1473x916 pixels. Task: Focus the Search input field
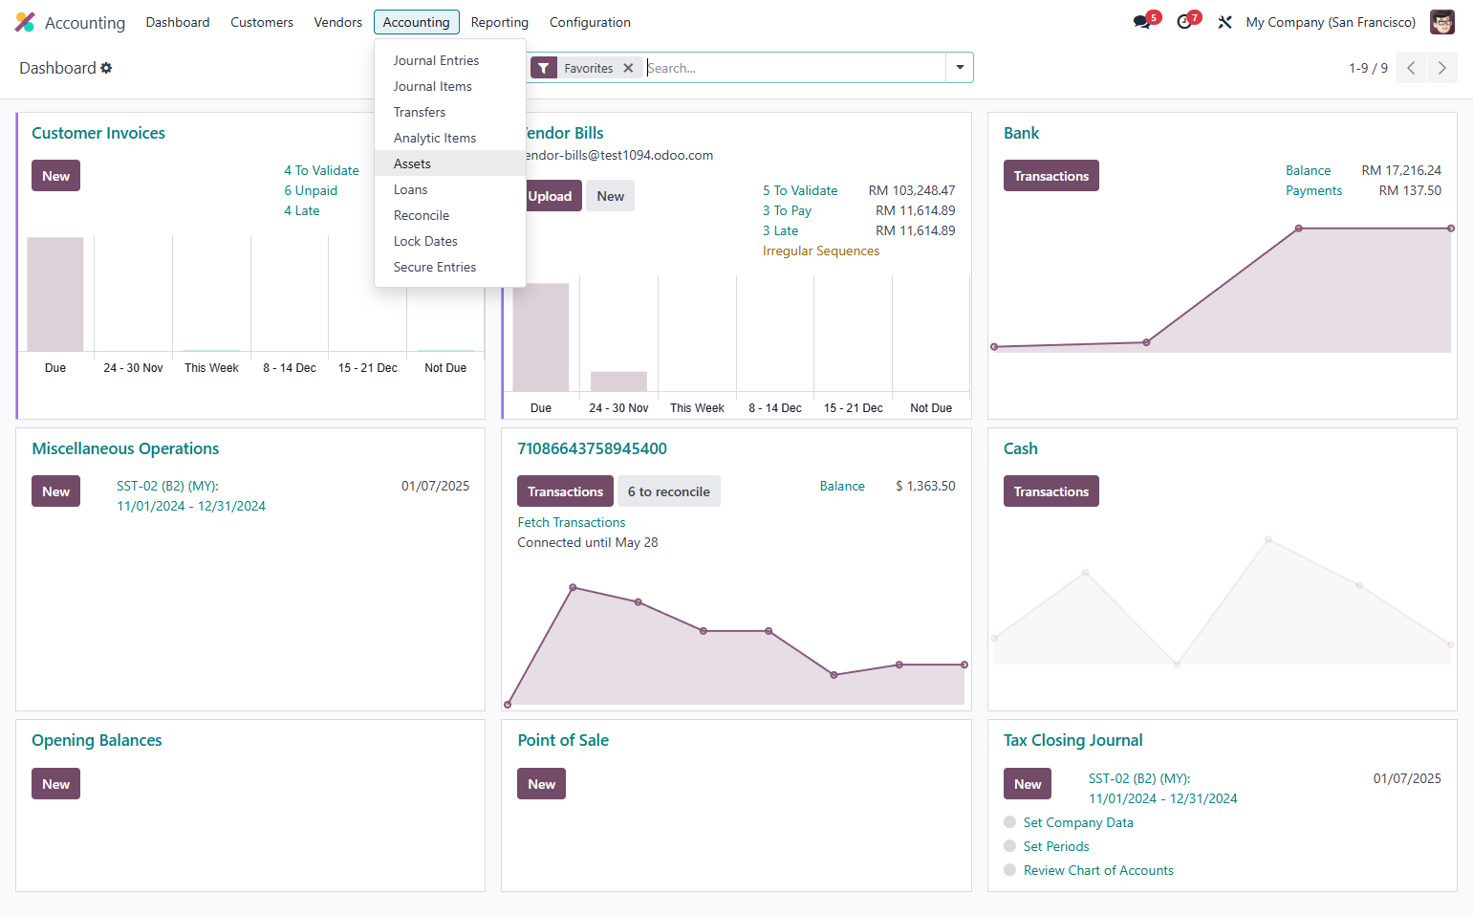tap(794, 68)
